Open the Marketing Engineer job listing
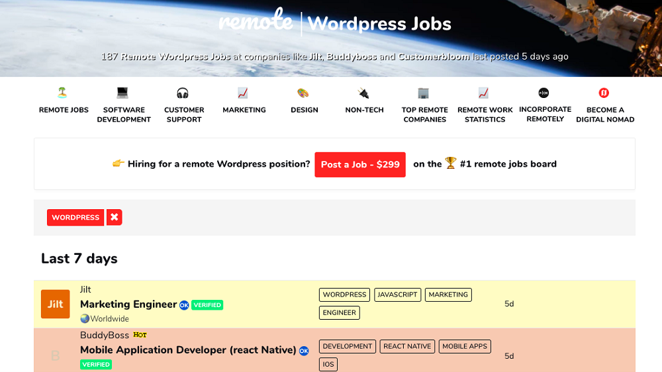This screenshot has height=372, width=662. tap(128, 304)
